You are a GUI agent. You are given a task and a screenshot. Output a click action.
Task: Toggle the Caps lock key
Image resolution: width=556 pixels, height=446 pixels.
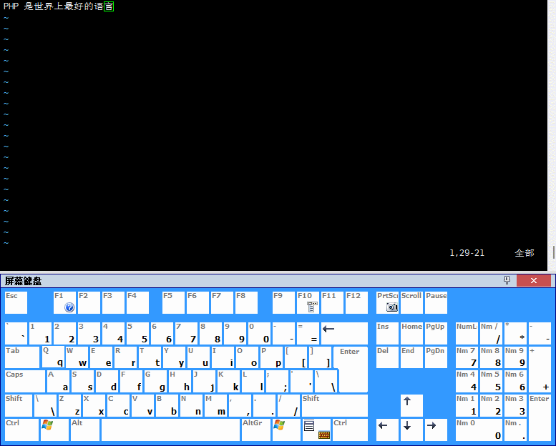(x=25, y=381)
